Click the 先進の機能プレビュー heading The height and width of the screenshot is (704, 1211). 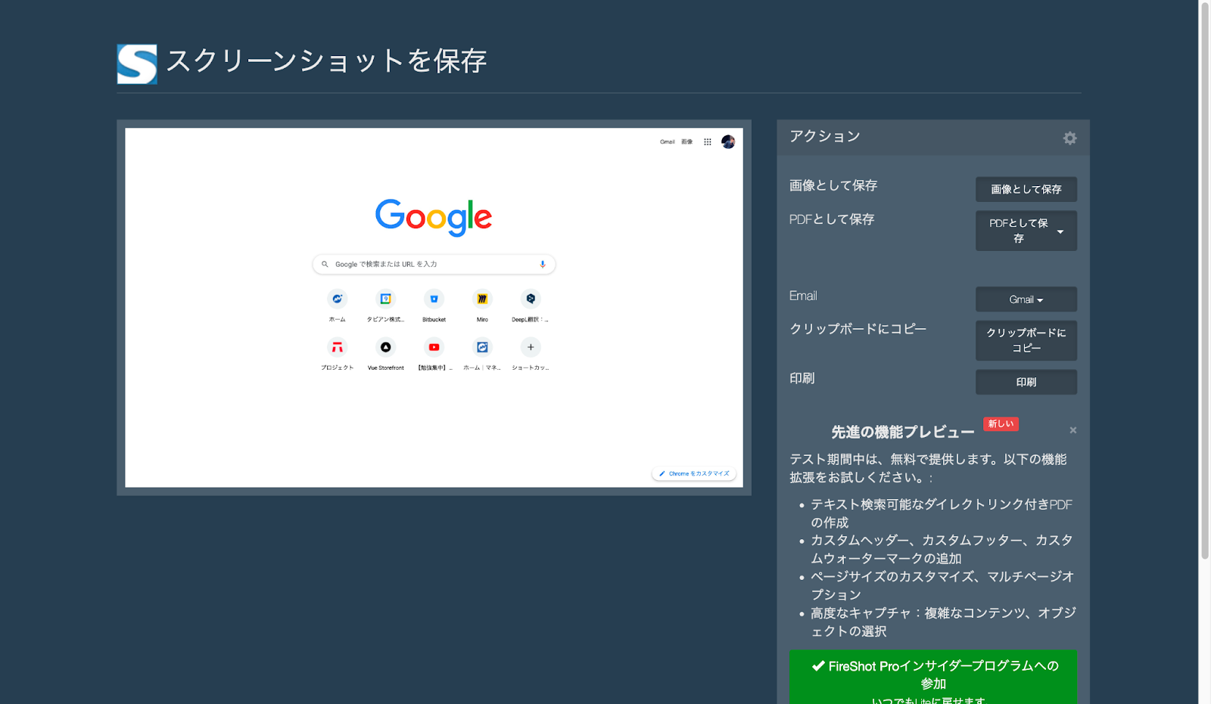[903, 432]
